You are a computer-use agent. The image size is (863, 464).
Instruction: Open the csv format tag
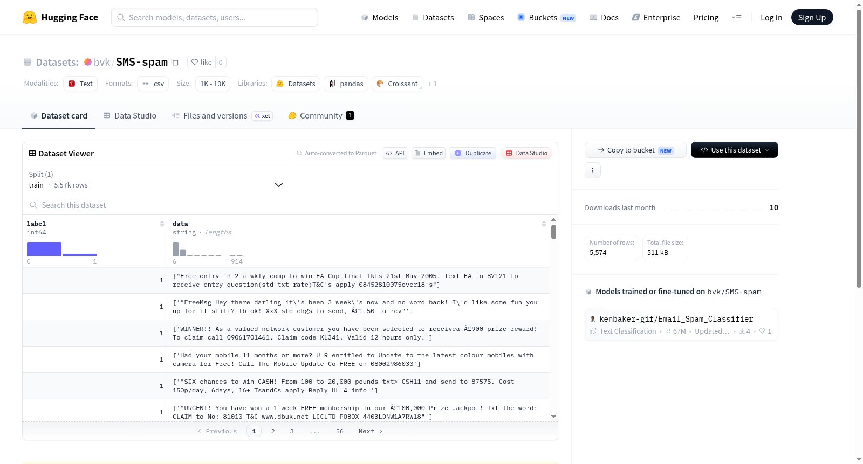[x=153, y=84]
